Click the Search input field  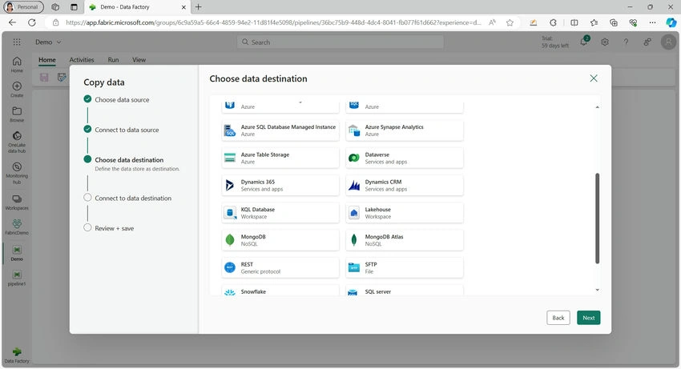(x=340, y=42)
